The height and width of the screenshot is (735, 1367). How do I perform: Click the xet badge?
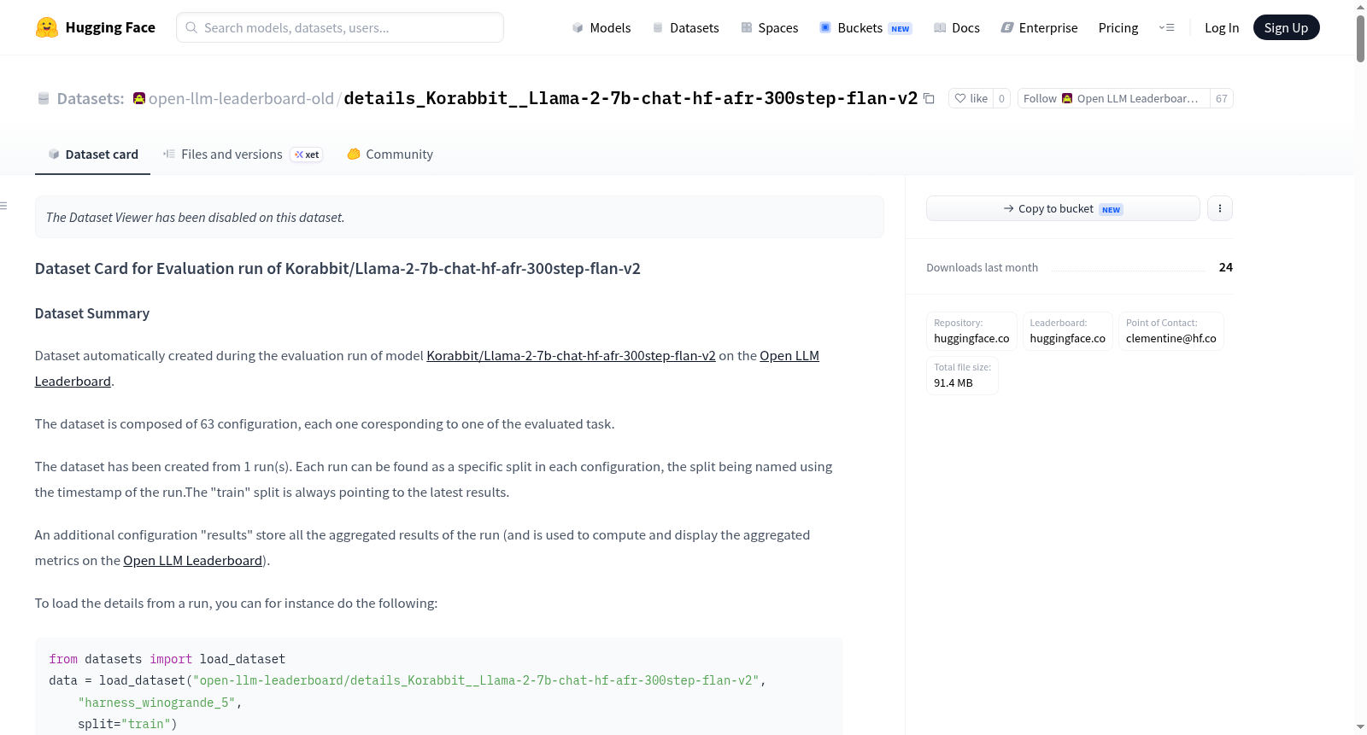click(x=307, y=155)
